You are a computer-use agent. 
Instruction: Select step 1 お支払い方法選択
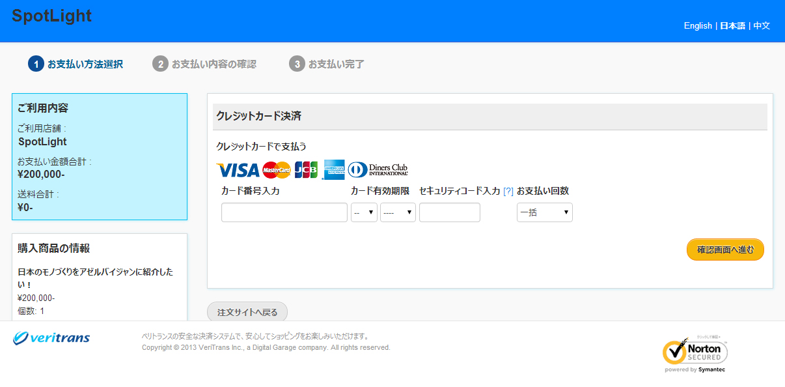click(76, 64)
